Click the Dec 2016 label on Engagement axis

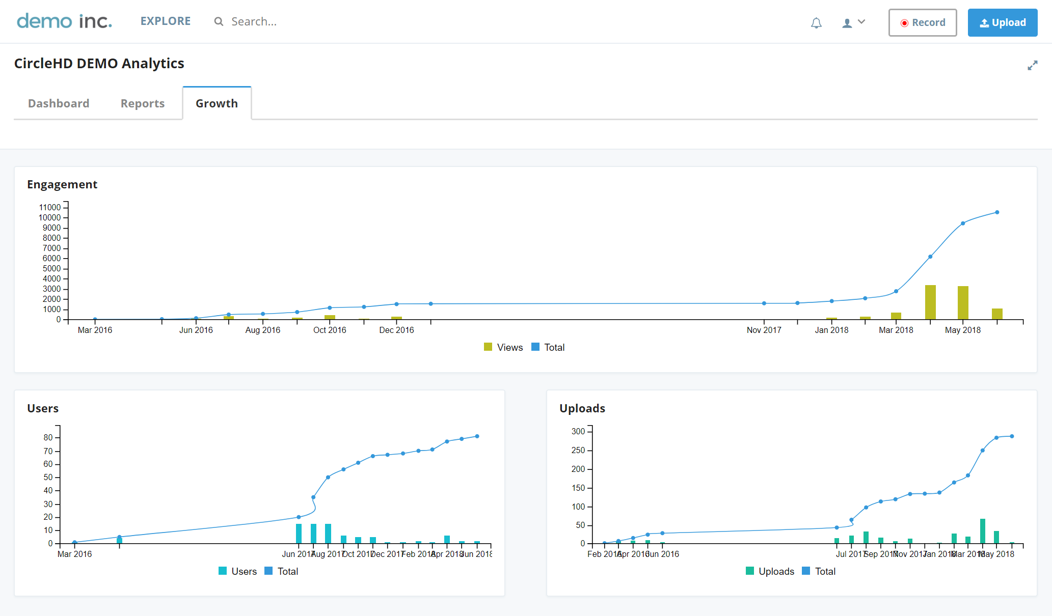(x=396, y=330)
